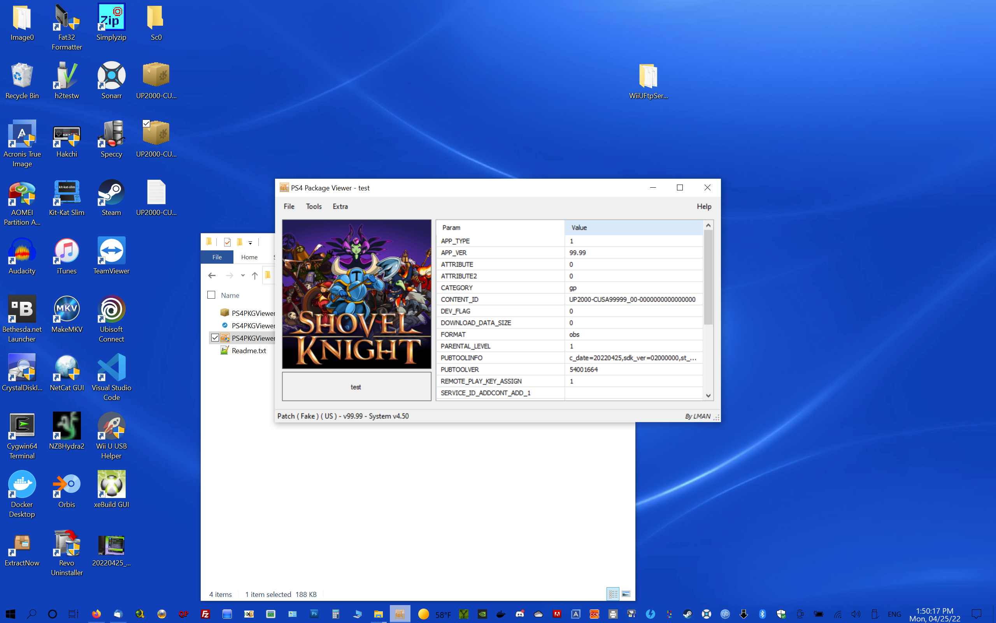
Task: Select the PUBTOOLINFO param row
Action: tap(570, 358)
